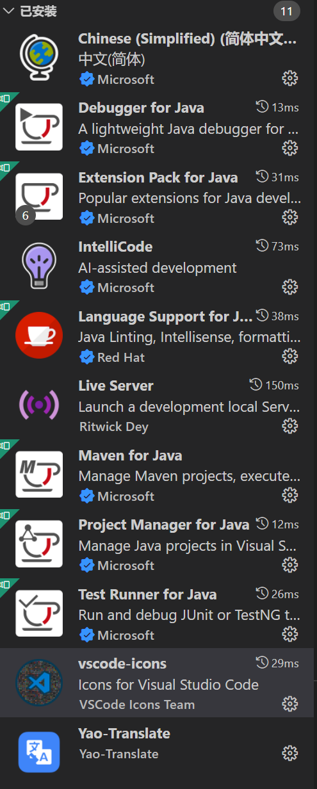Viewport: 317px width, 789px height.
Task: Open settings gear for Yao-Translate
Action: (290, 752)
